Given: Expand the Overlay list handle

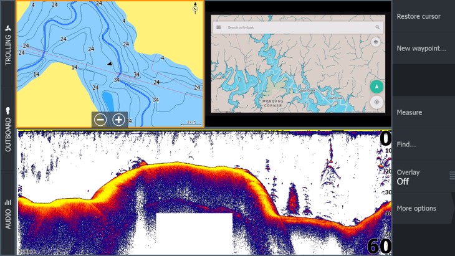Looking at the screenshot, I should (x=451, y=176).
